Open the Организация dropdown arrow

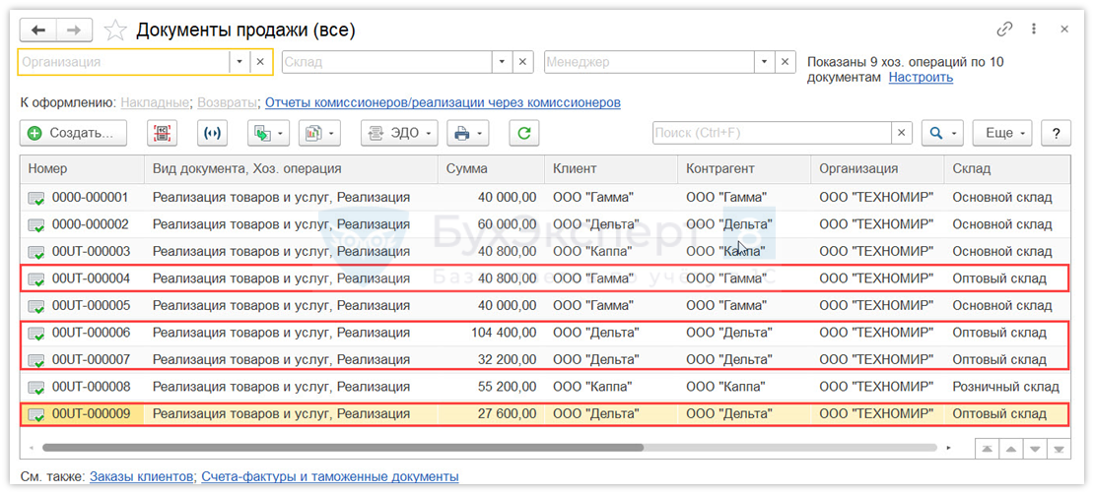[x=239, y=61]
